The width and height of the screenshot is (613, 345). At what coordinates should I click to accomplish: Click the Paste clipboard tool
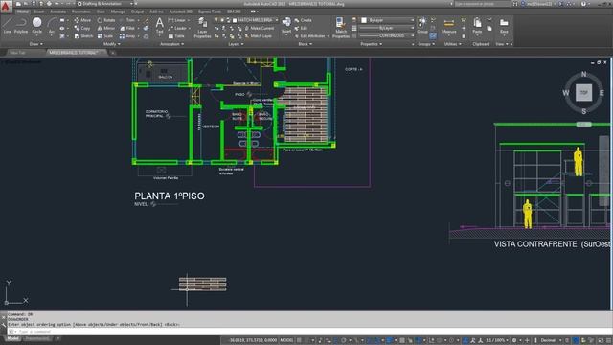coord(477,26)
